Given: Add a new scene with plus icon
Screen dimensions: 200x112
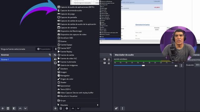Looking at the screenshot, I should pos(3,108).
